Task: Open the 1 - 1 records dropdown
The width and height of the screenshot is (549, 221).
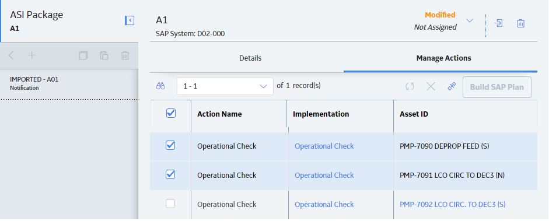Action: click(225, 86)
